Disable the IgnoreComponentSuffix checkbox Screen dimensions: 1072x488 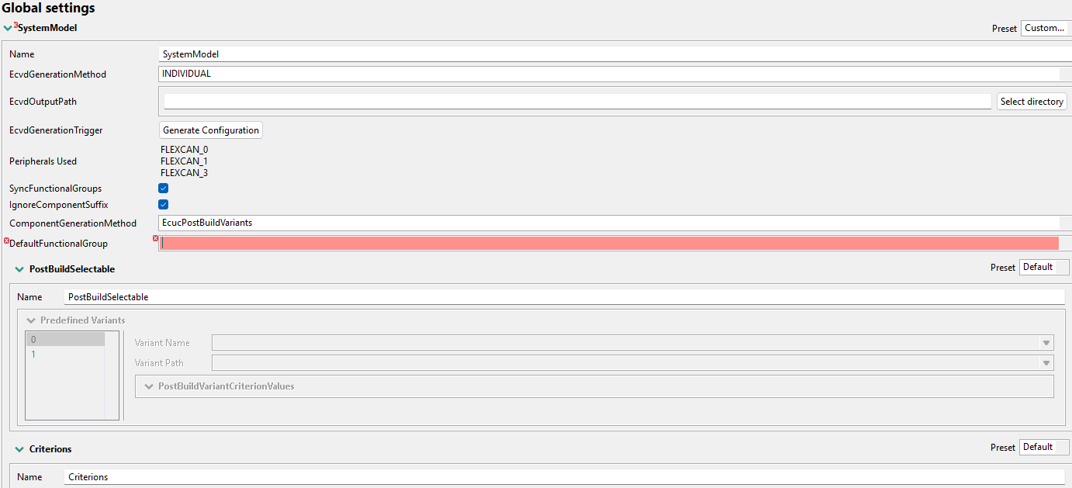pos(163,204)
